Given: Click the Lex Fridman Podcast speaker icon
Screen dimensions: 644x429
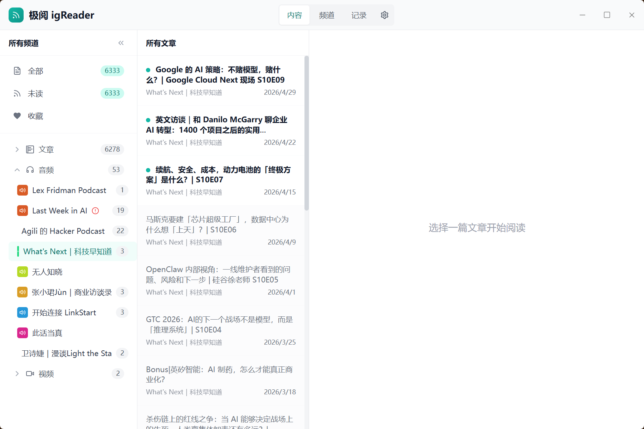Looking at the screenshot, I should 23,190.
